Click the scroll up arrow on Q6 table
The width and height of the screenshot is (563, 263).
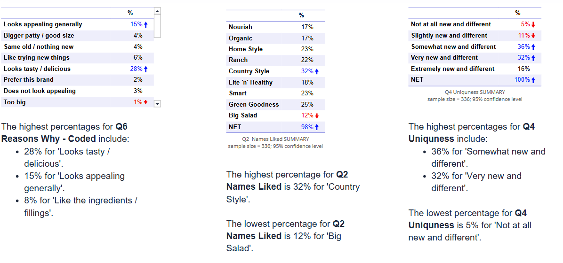[157, 11]
